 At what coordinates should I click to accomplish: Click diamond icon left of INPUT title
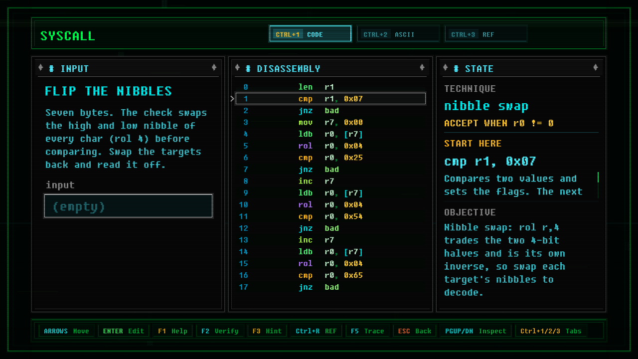click(41, 68)
